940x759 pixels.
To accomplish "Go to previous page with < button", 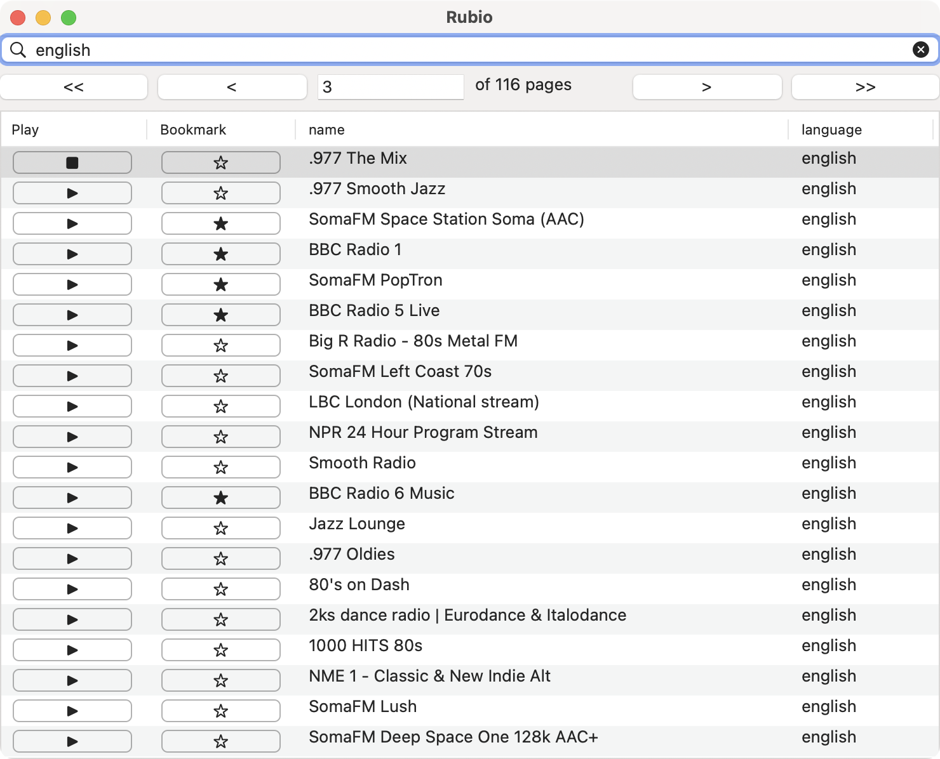I will 232,87.
